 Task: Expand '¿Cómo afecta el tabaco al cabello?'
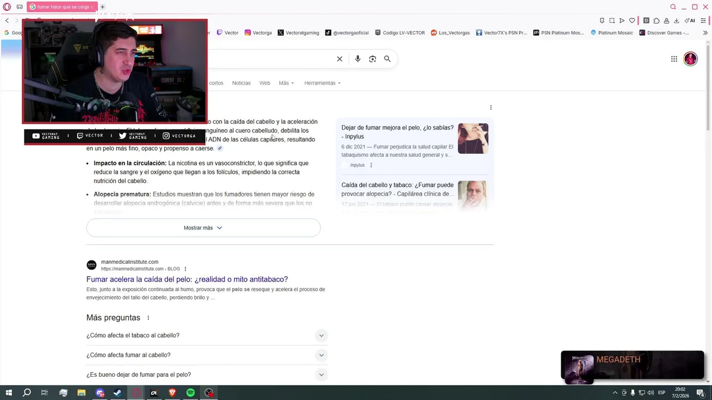[x=207, y=336]
